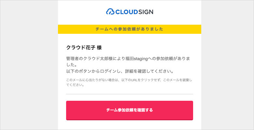Screen dimensions: 254x130
Task: Click the horizontal divider line above the button
Action: click(130, 94)
